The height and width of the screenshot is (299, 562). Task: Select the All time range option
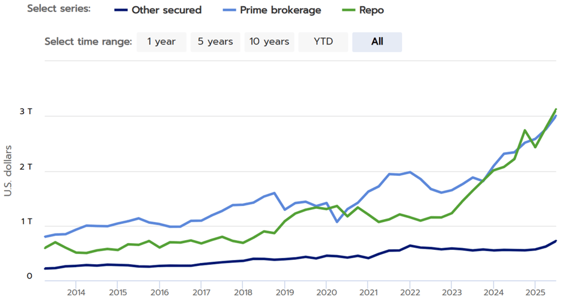[377, 42]
